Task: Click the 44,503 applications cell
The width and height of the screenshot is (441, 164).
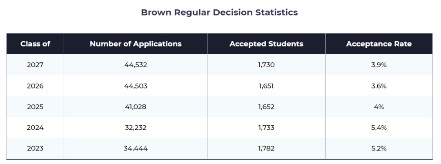Action: coord(136,86)
